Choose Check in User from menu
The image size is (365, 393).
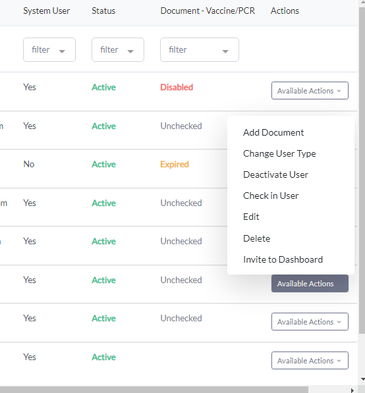(271, 196)
